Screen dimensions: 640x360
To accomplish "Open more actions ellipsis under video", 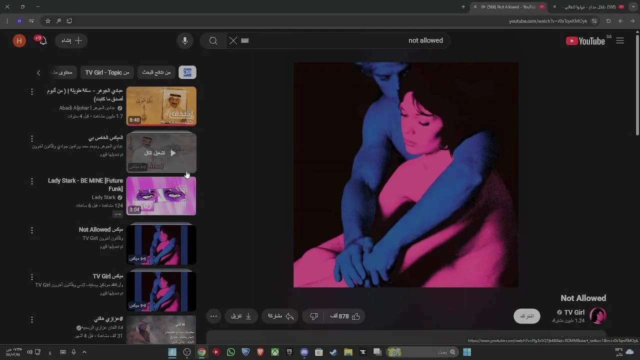I will pyautogui.click(x=213, y=316).
